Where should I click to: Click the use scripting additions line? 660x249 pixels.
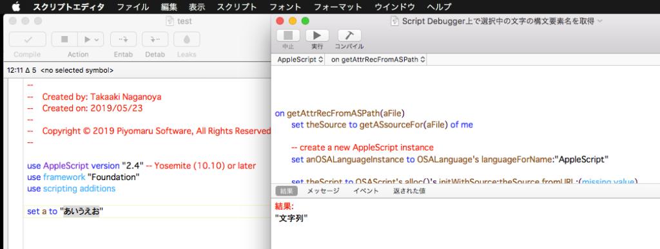71,189
